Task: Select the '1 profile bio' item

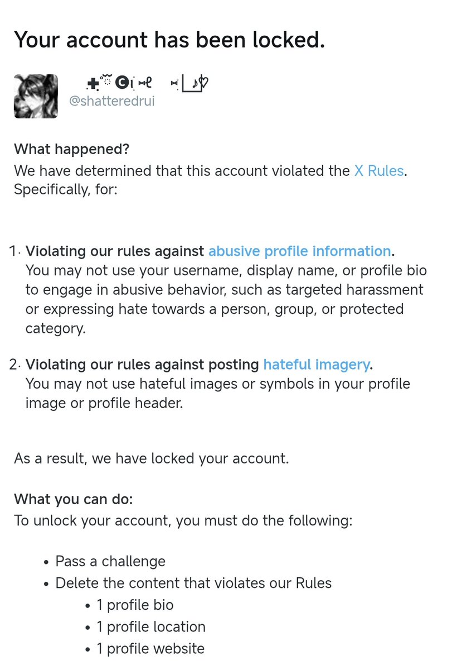Action: point(134,605)
